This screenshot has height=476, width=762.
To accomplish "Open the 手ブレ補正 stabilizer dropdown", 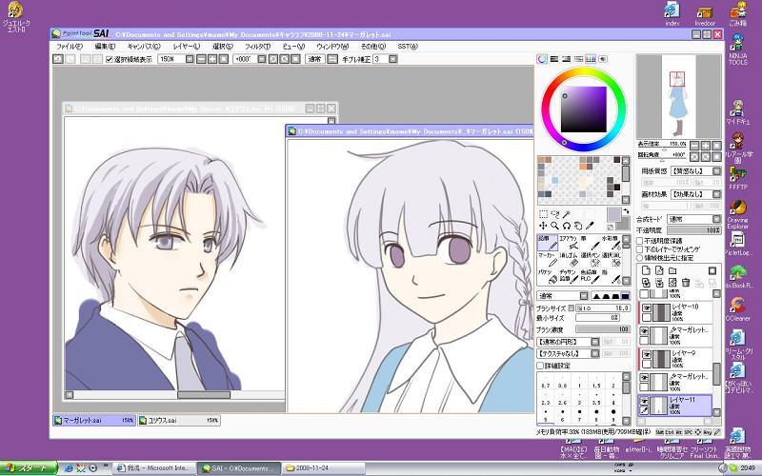I will pyautogui.click(x=393, y=59).
